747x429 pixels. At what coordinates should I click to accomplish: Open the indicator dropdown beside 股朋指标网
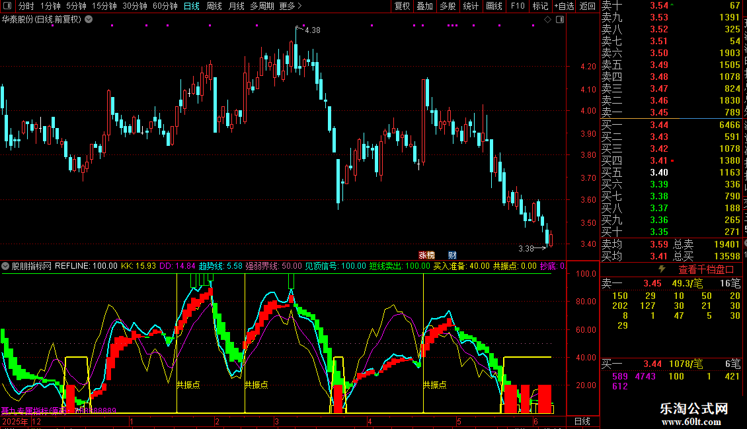click(x=5, y=266)
